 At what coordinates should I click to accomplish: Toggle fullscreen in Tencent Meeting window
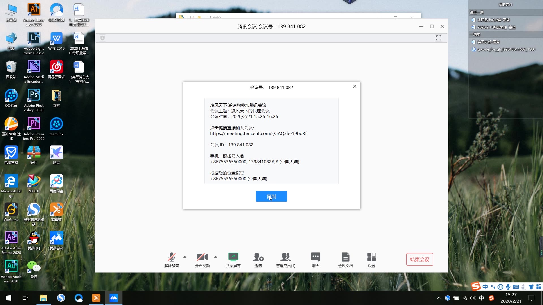tap(438, 38)
